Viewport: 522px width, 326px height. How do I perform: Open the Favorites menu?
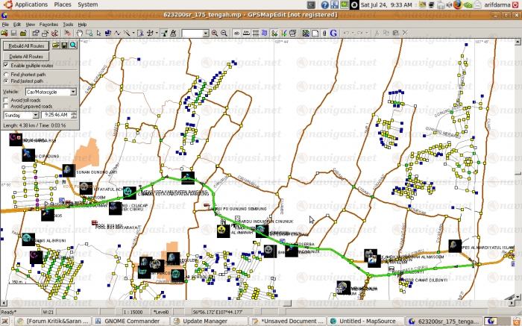point(48,24)
